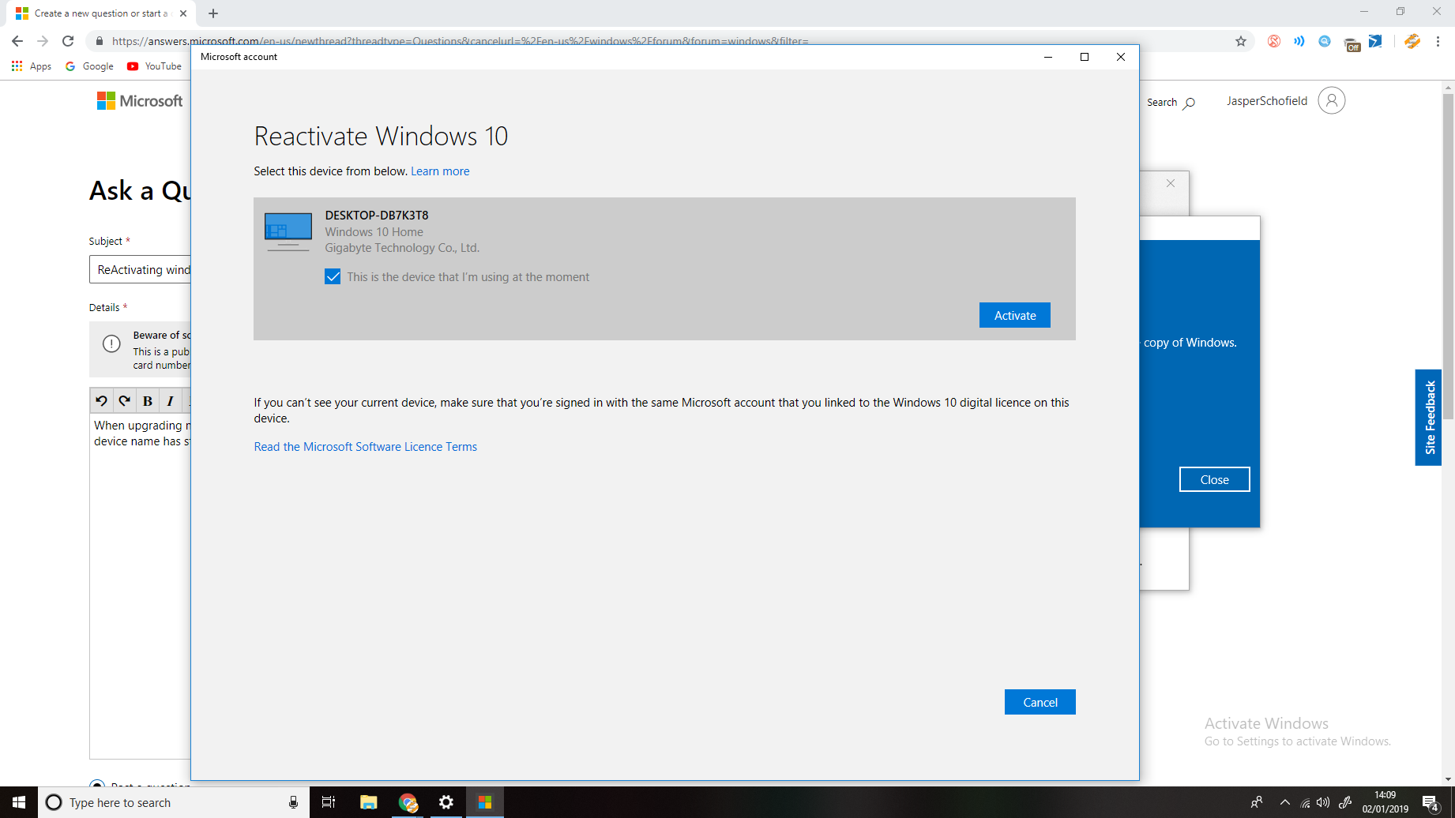The height and width of the screenshot is (818, 1455).
Task: Open File Explorer from the taskbar
Action: point(368,802)
